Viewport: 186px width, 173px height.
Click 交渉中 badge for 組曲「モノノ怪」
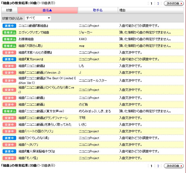[9, 158]
